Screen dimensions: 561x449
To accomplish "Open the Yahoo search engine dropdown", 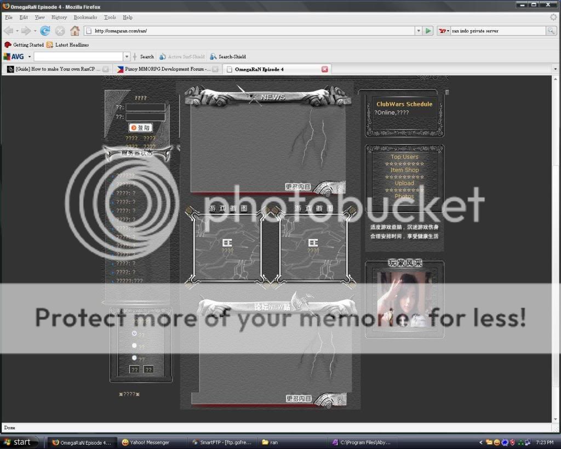I will point(449,31).
